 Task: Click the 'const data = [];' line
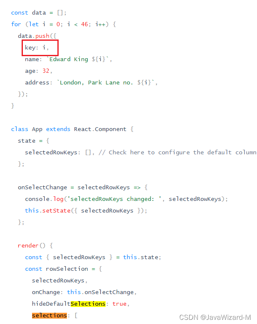pyautogui.click(x=39, y=13)
